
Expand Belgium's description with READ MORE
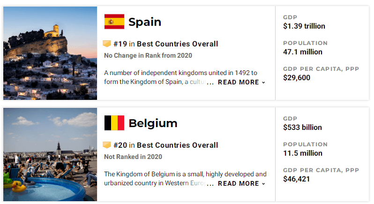pos(241,183)
